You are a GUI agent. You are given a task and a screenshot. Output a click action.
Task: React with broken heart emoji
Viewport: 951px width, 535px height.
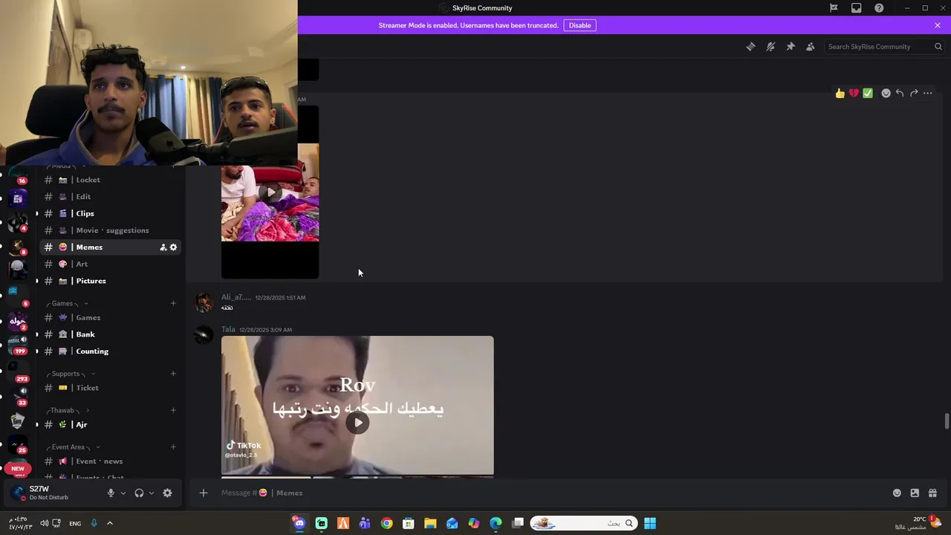click(x=854, y=93)
